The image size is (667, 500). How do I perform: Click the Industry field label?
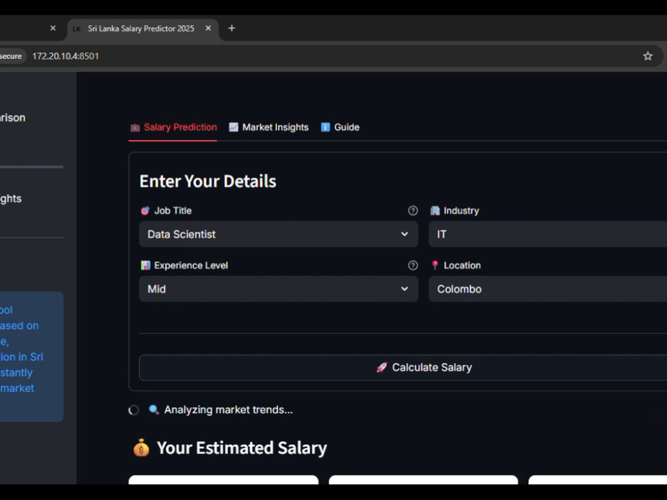click(461, 211)
